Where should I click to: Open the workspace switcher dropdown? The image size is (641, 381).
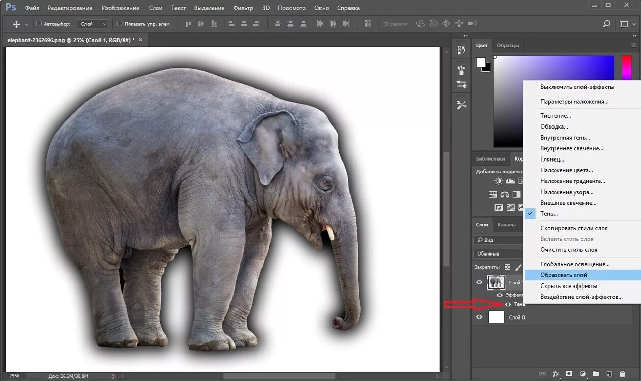pyautogui.click(x=627, y=24)
